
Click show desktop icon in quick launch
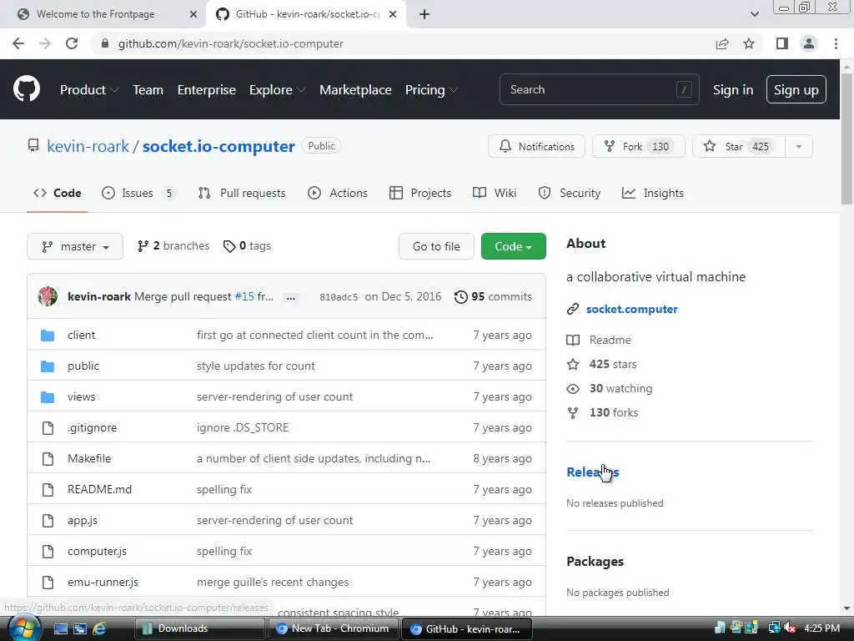(x=61, y=628)
